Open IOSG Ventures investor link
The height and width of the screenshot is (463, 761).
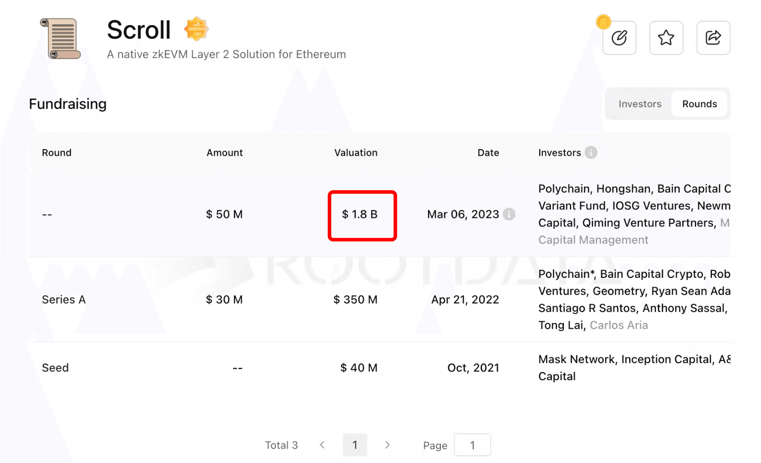(x=651, y=206)
